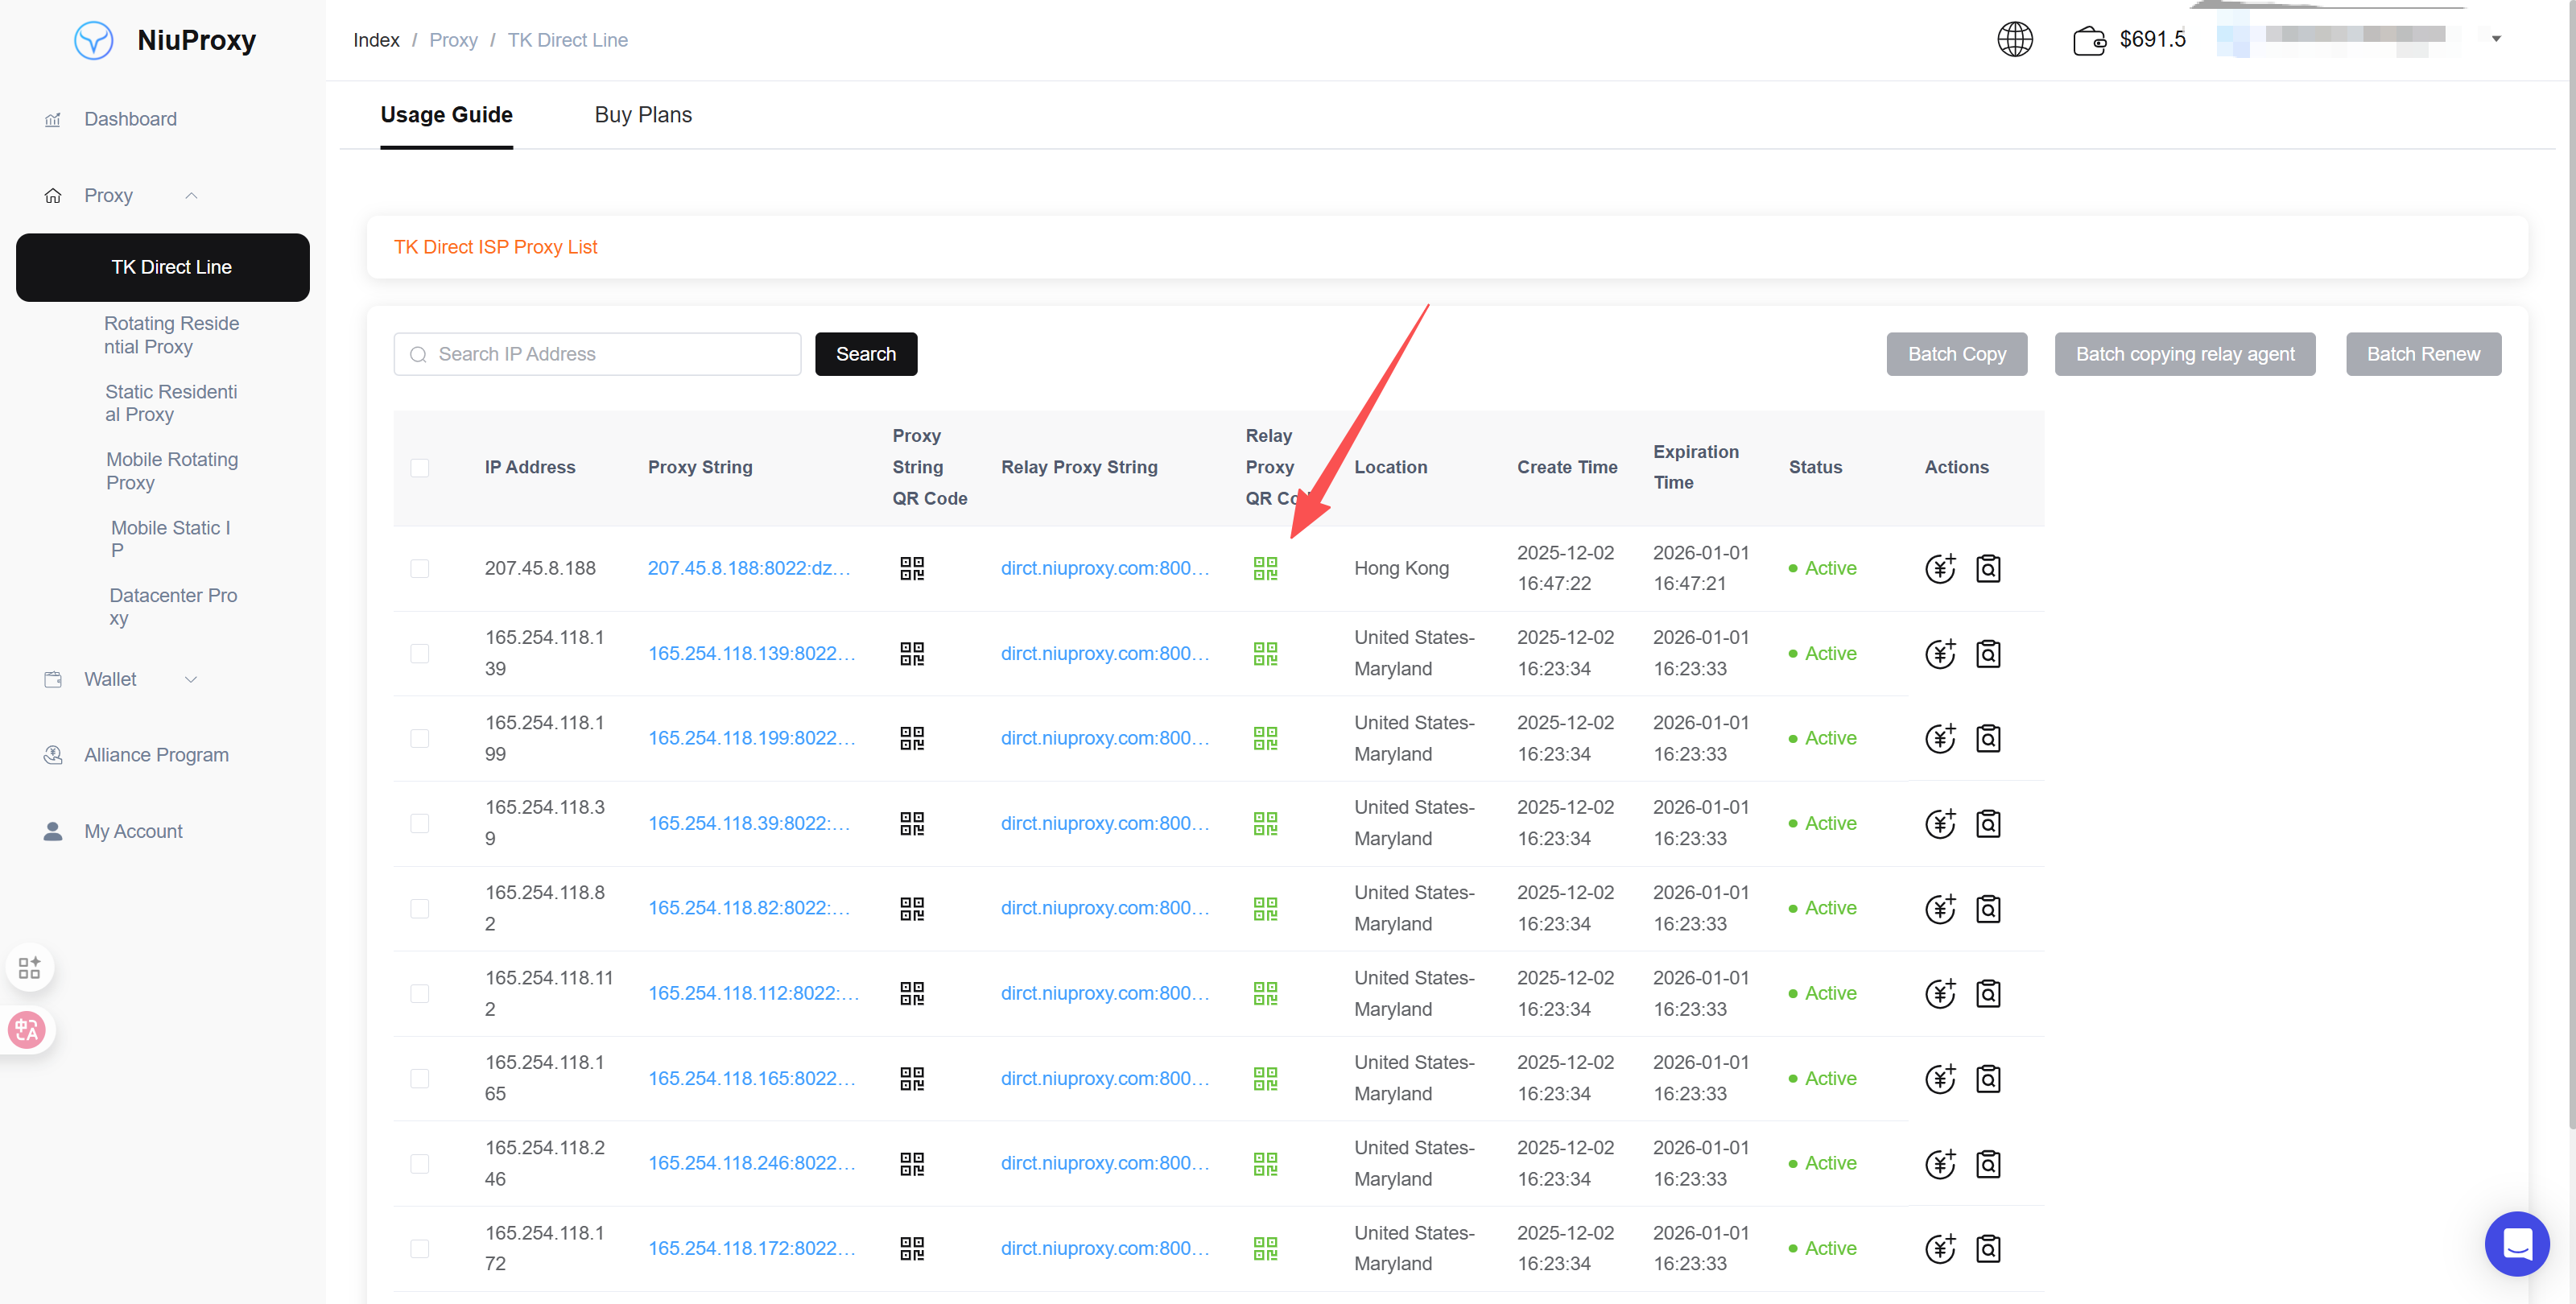Click renew icon for 165.254.118.139
This screenshot has width=2576, height=1304.
pyautogui.click(x=1940, y=653)
